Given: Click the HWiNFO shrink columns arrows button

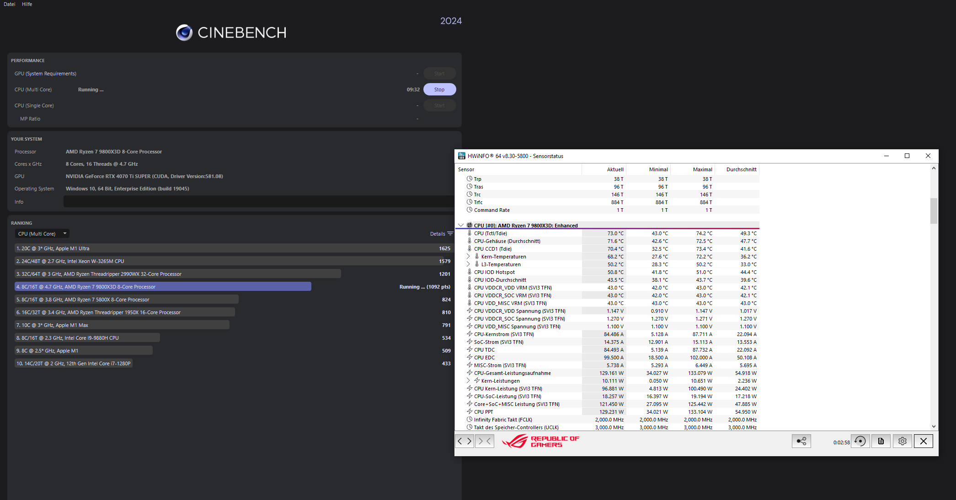Looking at the screenshot, I should pos(485,441).
